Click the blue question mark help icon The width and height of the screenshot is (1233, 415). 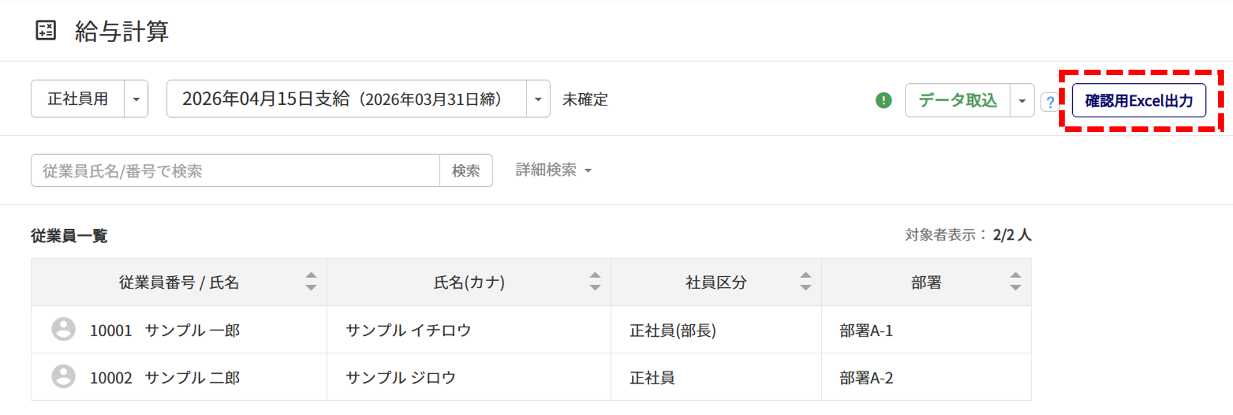[x=1050, y=102]
